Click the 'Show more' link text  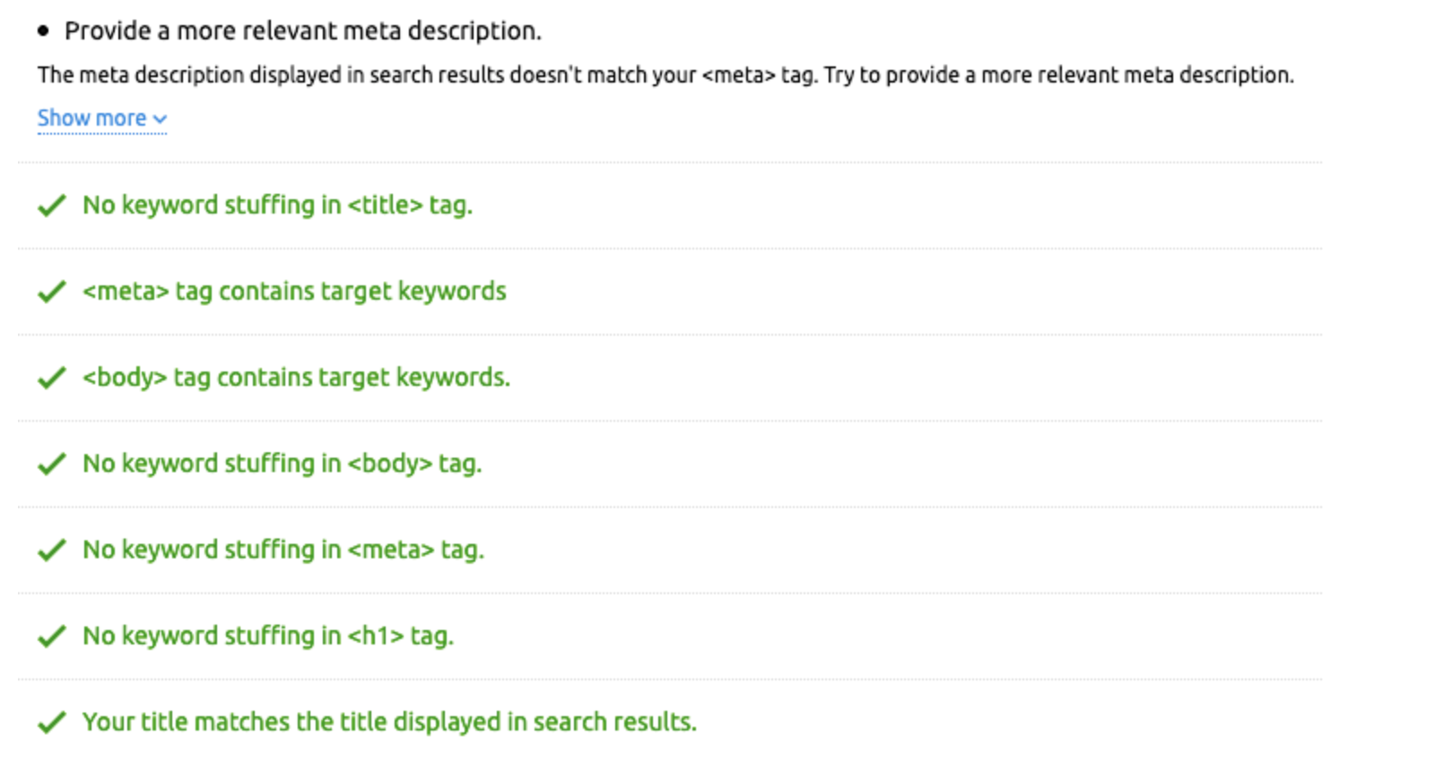(x=91, y=118)
